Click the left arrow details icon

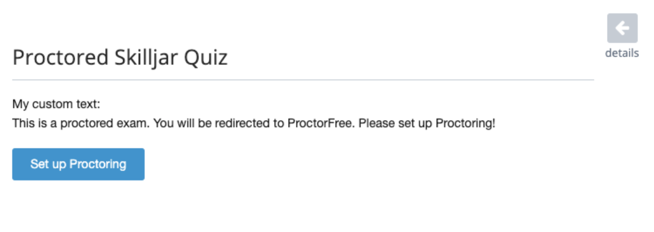(622, 28)
